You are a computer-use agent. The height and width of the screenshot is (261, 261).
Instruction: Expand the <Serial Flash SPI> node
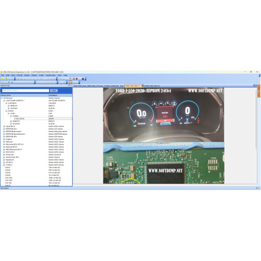tap(4, 157)
